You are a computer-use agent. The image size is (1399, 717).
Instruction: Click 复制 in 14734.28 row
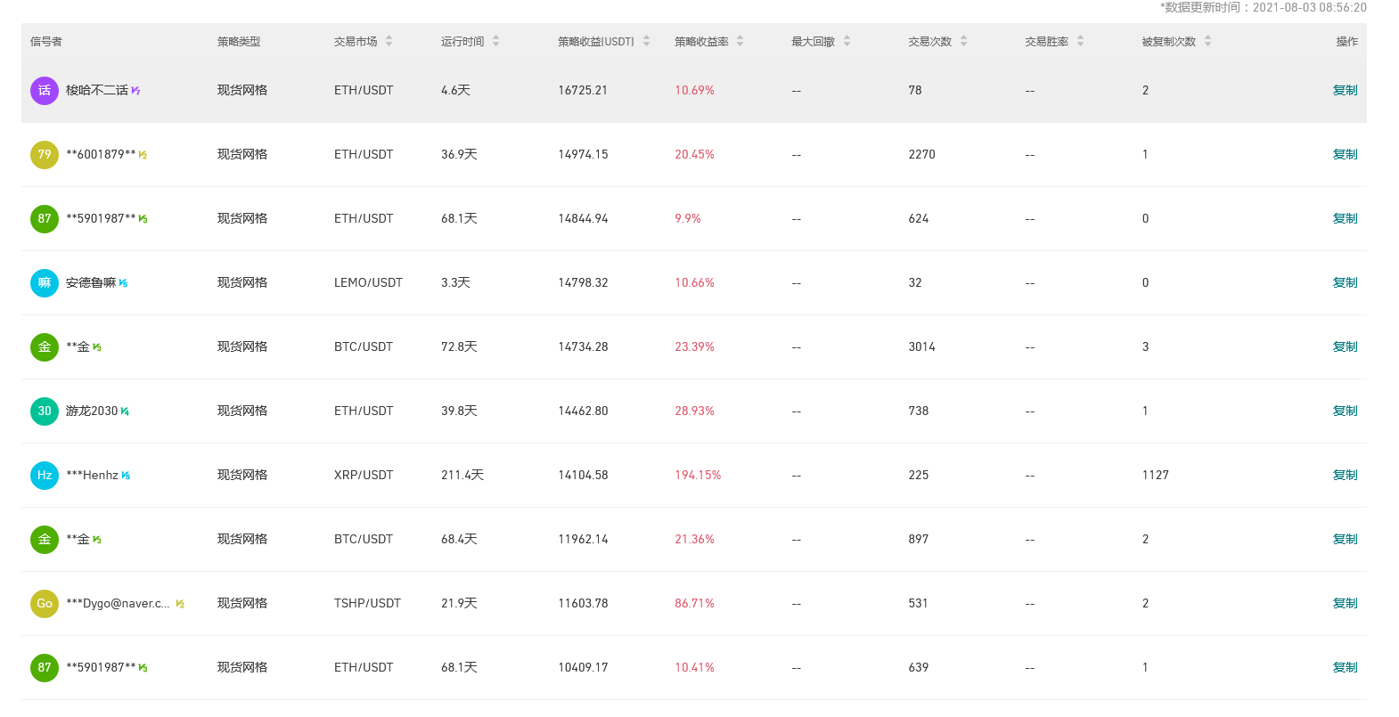(1345, 347)
